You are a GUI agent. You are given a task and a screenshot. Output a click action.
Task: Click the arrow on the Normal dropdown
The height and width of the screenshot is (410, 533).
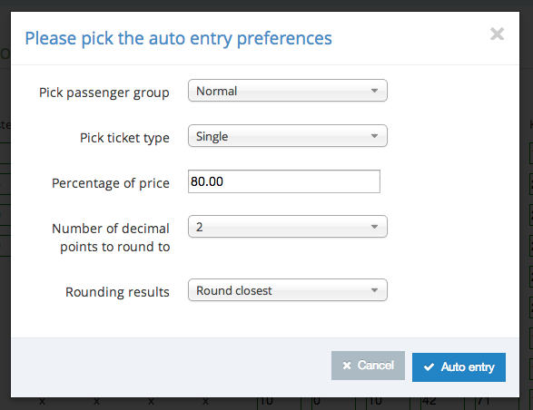click(374, 91)
